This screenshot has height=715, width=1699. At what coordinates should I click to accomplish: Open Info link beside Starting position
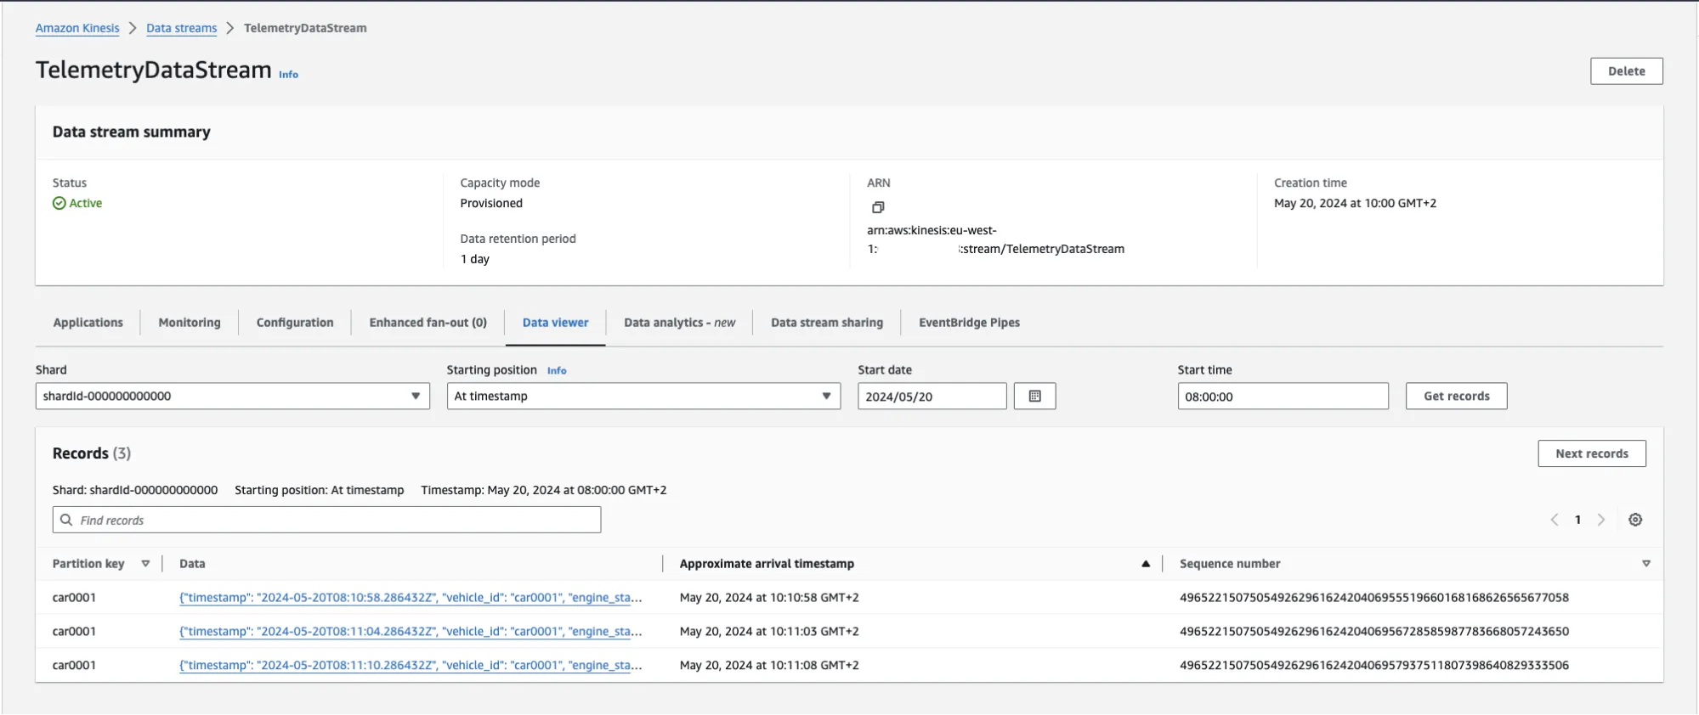click(x=557, y=370)
